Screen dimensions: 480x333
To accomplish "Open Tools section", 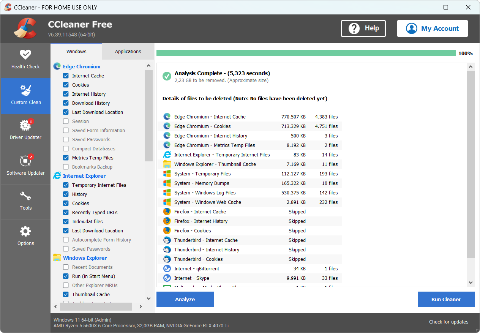I will pyautogui.click(x=25, y=202).
